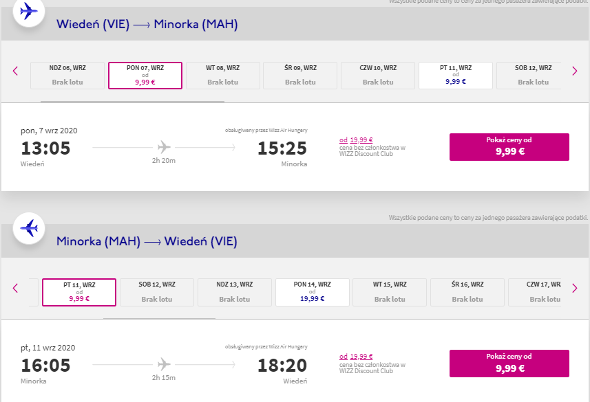Open od 19,99 € link on return flight
The width and height of the screenshot is (590, 402).
(x=356, y=356)
